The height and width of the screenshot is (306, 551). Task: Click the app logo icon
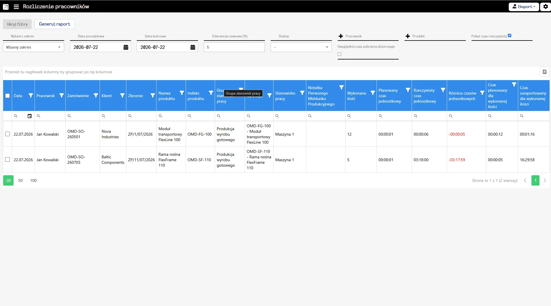coord(6,7)
